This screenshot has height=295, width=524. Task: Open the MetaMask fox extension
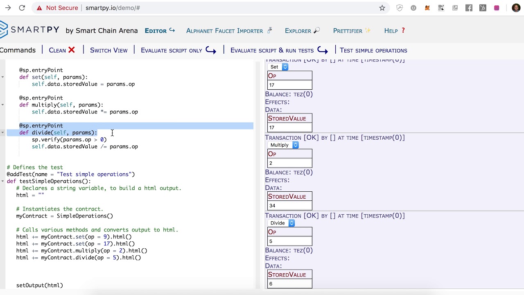[427, 8]
